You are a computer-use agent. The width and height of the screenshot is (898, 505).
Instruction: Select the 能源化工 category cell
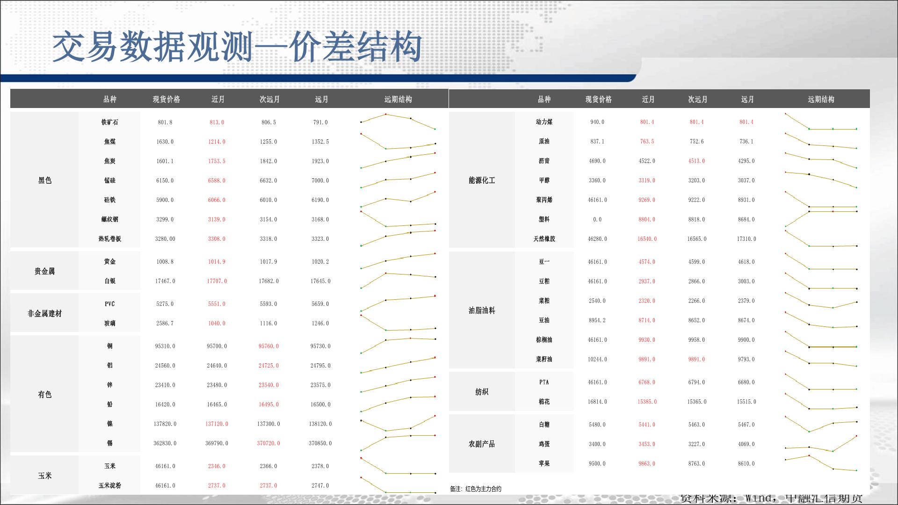(x=482, y=180)
